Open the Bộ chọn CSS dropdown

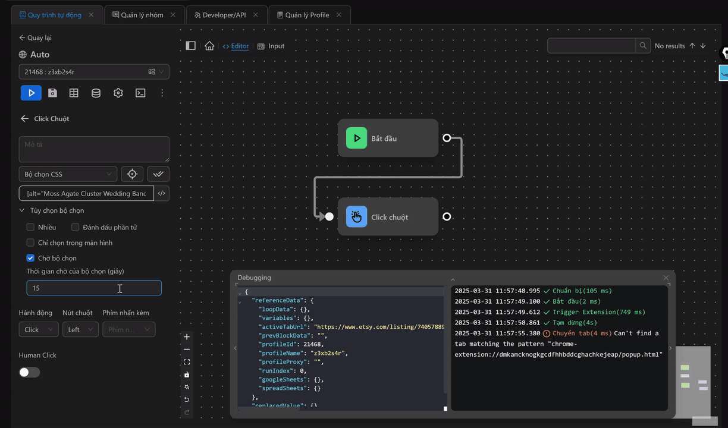68,174
